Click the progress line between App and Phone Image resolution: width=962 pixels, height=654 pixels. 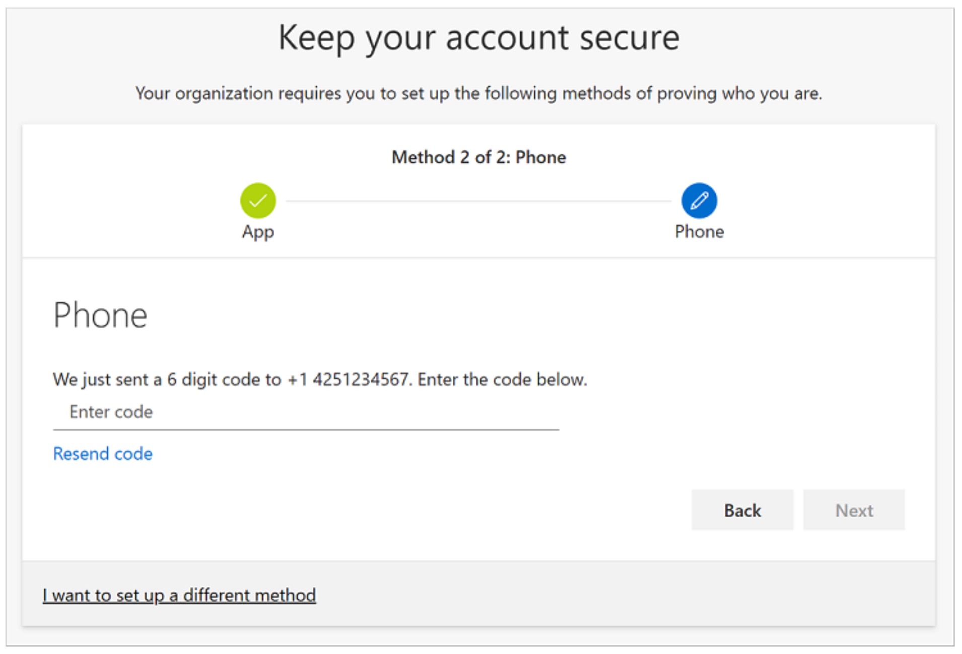coord(478,201)
